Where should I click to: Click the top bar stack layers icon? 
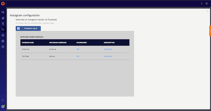[202, 4]
